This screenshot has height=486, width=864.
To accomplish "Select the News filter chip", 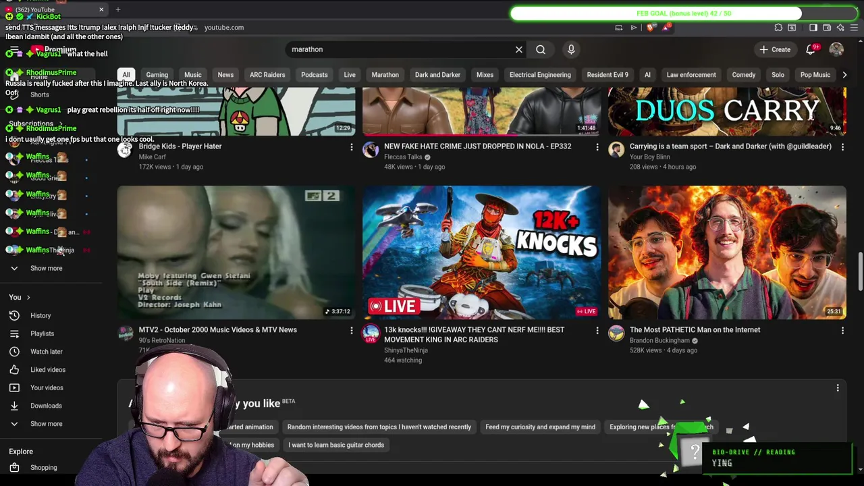I will [x=225, y=75].
